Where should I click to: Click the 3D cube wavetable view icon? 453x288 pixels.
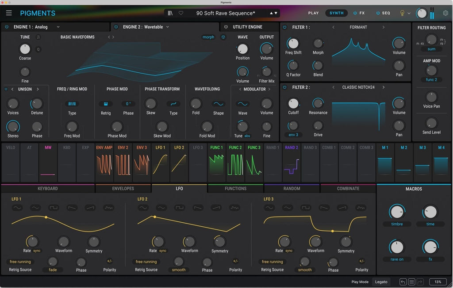pos(223,37)
